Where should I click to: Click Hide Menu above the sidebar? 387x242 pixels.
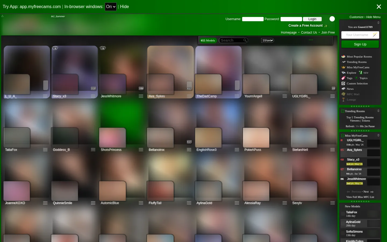[x=373, y=17]
